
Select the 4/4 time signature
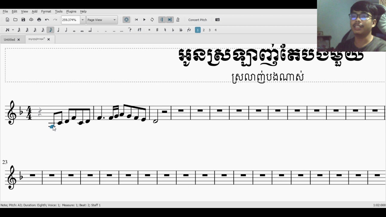(x=29, y=113)
